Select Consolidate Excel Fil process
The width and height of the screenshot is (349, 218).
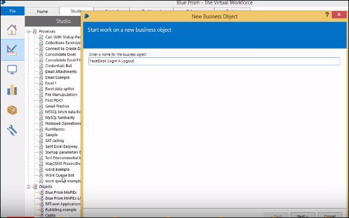(62, 60)
